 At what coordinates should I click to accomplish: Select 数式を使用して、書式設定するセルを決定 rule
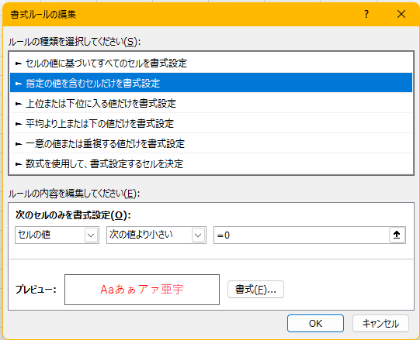pos(211,163)
